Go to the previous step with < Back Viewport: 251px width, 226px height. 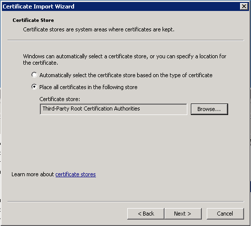click(x=146, y=214)
